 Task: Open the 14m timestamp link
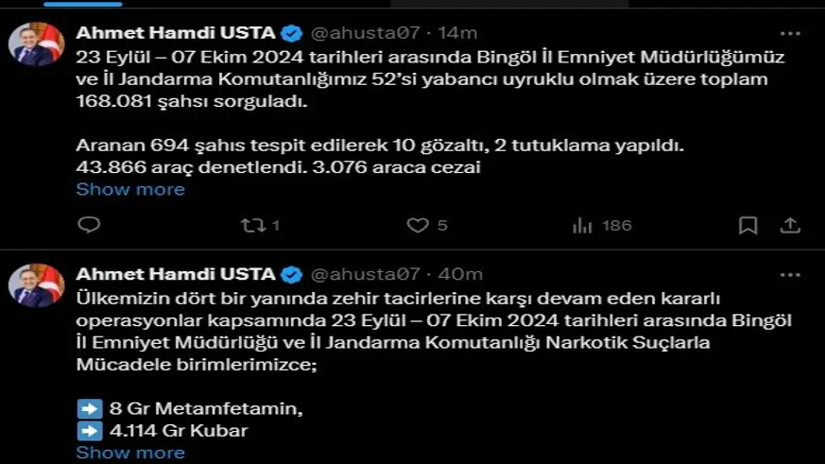coord(457,33)
